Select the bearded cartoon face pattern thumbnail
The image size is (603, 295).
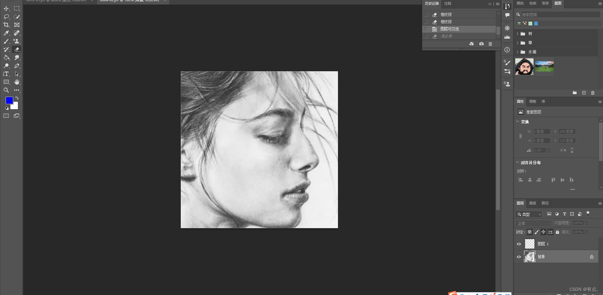tap(524, 67)
